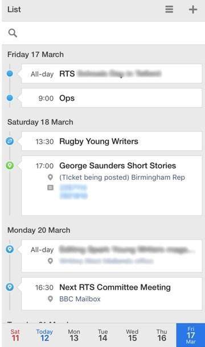Select the blue dot beside Ops
This screenshot has width=205, height=347.
[x=10, y=98]
